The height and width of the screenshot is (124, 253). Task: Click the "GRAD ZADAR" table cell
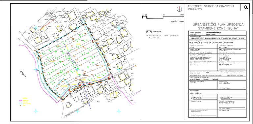click(211, 35)
